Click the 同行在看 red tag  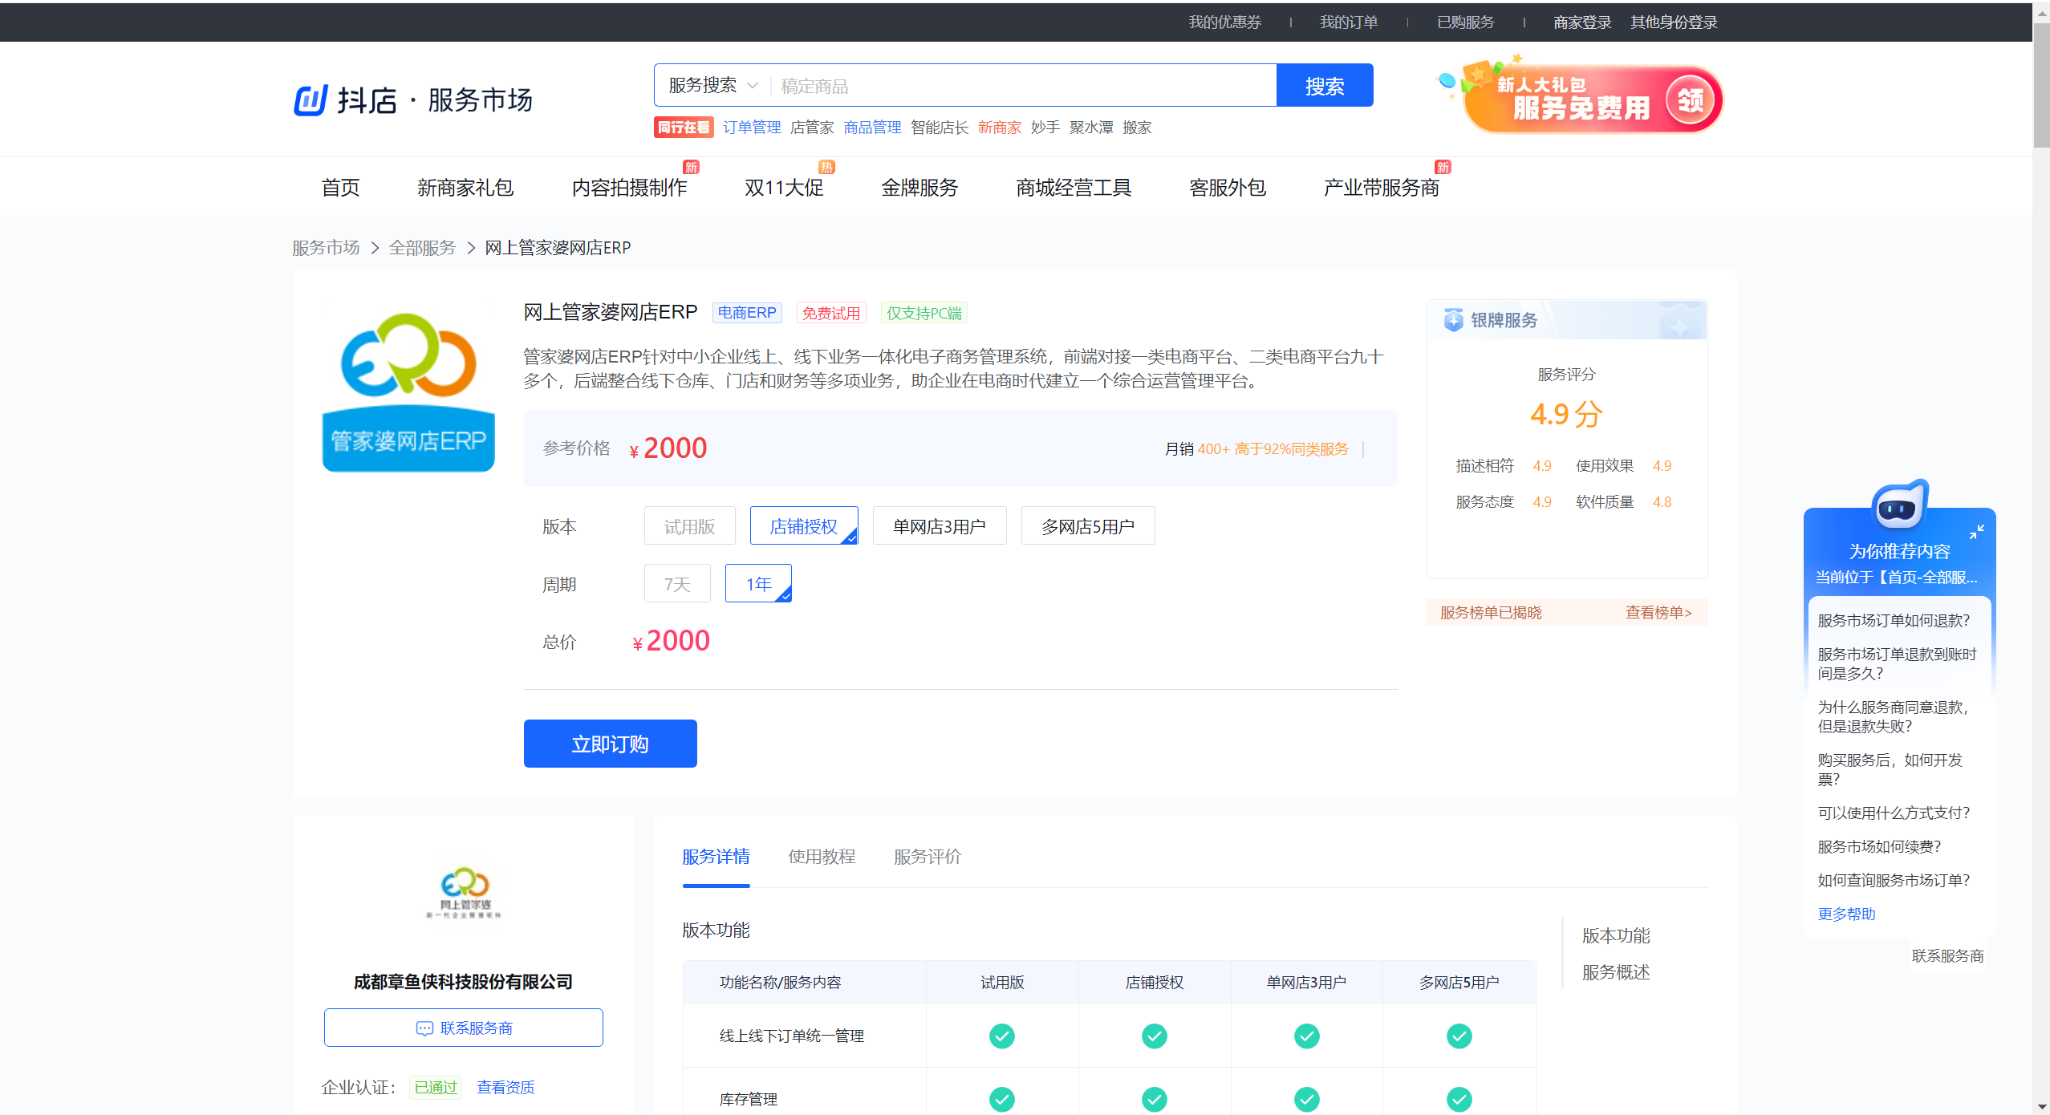[684, 128]
